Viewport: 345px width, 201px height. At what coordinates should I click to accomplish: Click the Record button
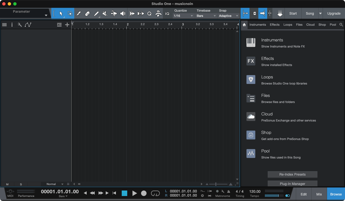pyautogui.click(x=144, y=193)
